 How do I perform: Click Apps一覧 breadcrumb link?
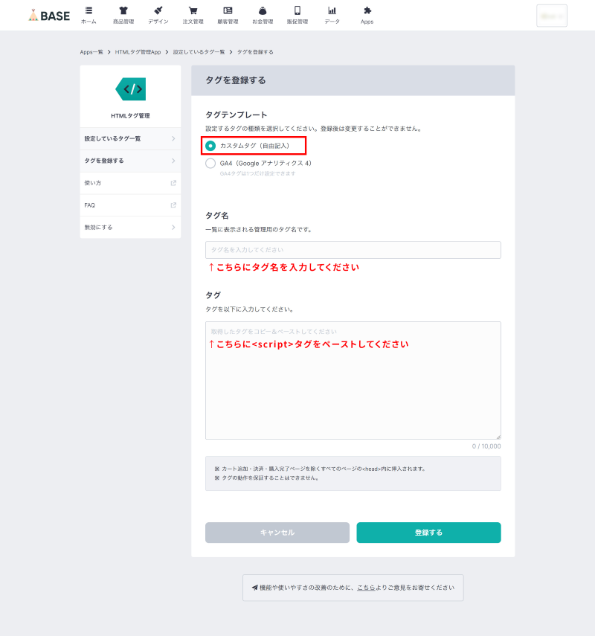point(91,52)
